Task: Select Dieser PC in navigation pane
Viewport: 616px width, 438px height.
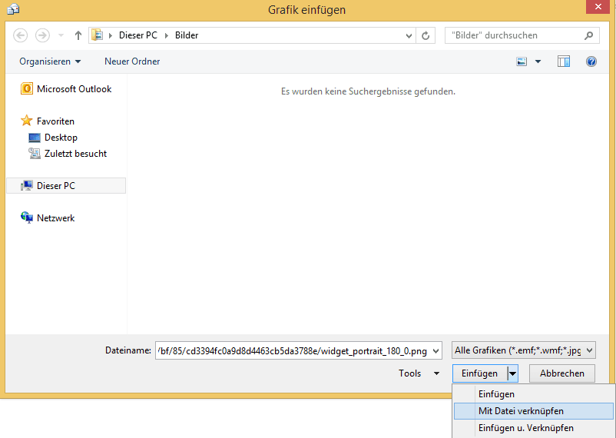Action: [55, 186]
